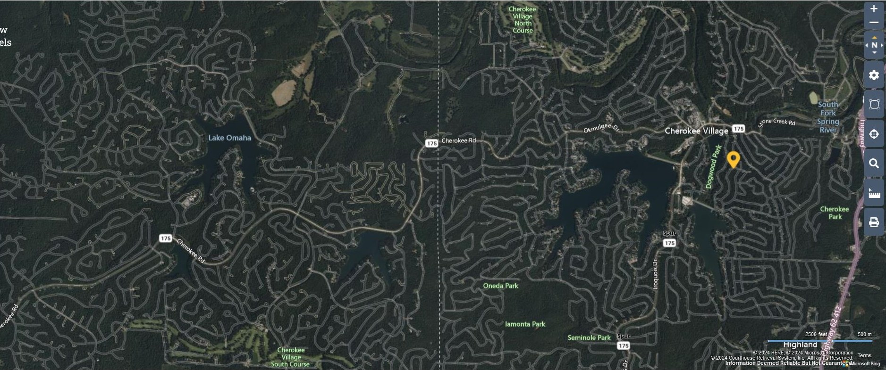Screen dimensions: 886x370
Task: Click the Oneda Park label
Action: pyautogui.click(x=500, y=286)
